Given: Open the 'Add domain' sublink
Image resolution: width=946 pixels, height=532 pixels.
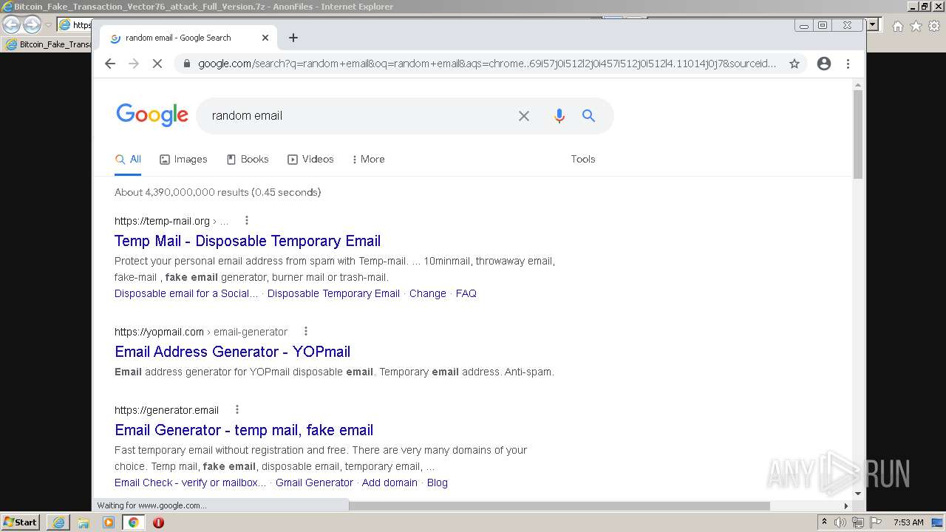Looking at the screenshot, I should (x=389, y=482).
